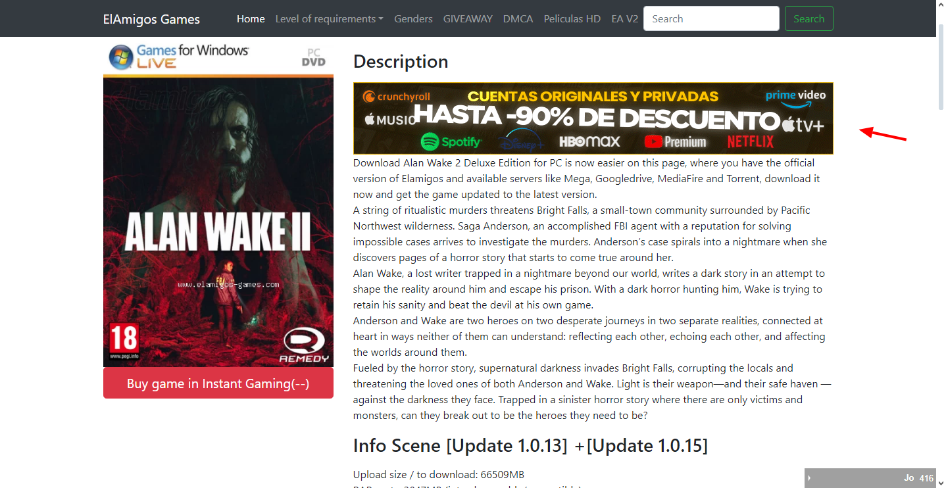Click the Netflix logo in the banner

(751, 141)
